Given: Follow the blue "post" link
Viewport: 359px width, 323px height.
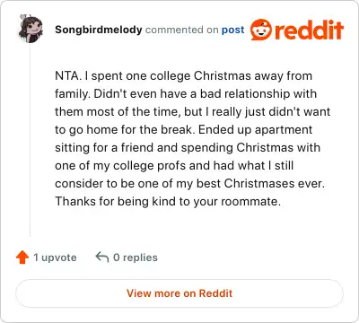Looking at the screenshot, I should 232,30.
